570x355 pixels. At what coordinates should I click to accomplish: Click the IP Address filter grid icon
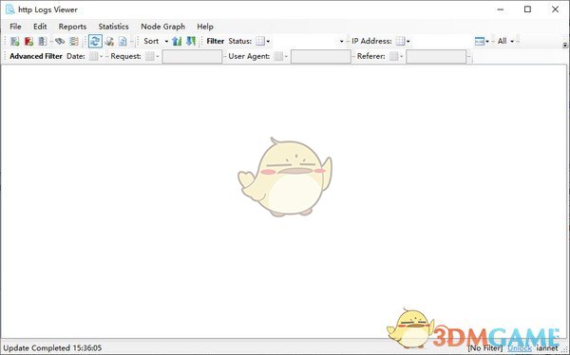(x=400, y=41)
